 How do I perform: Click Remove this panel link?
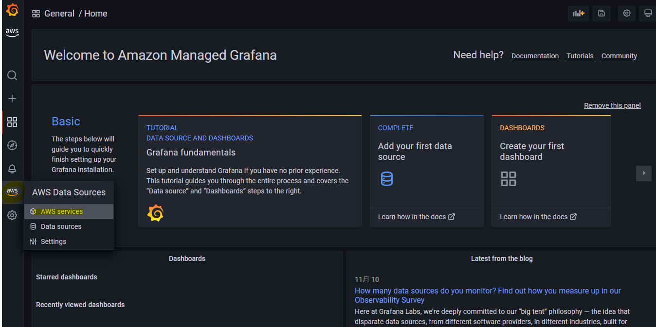612,105
